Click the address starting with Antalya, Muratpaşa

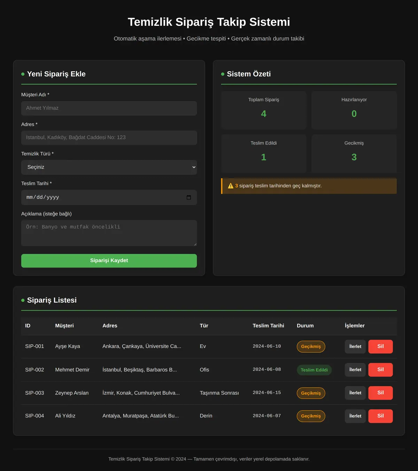tap(141, 416)
